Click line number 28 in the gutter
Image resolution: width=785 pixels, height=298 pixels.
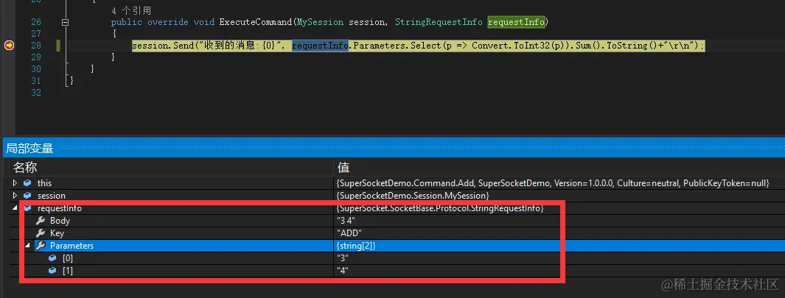(35, 46)
